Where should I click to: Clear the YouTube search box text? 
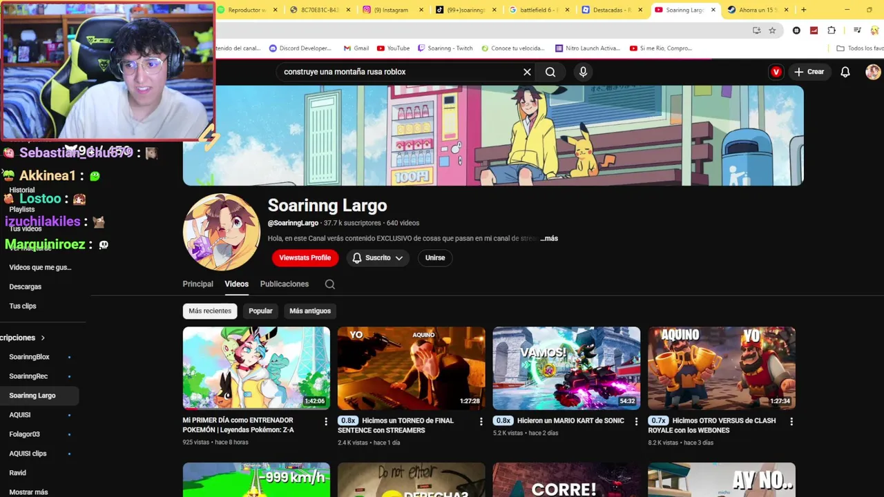[x=527, y=72]
